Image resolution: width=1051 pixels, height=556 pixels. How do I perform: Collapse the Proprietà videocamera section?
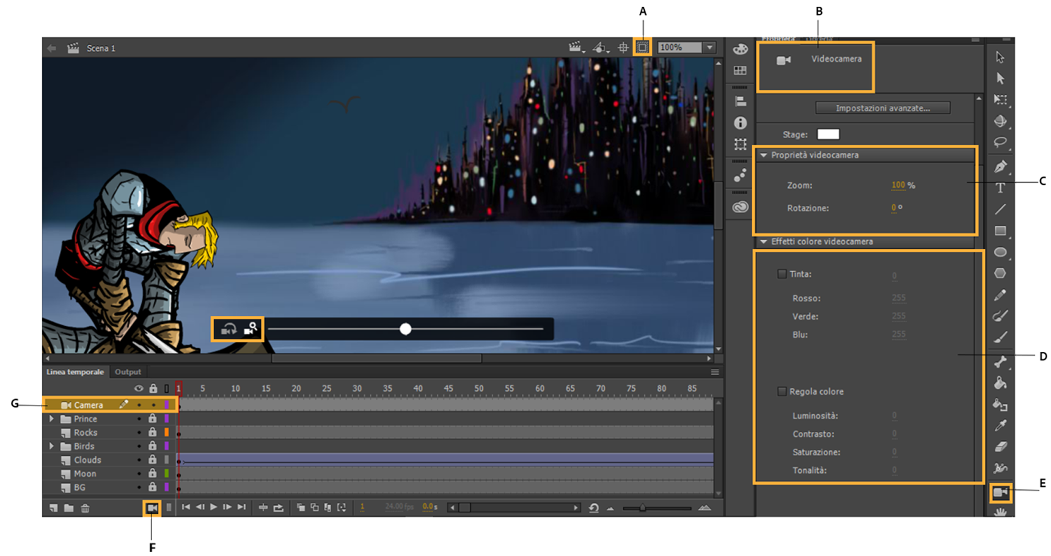(x=764, y=155)
